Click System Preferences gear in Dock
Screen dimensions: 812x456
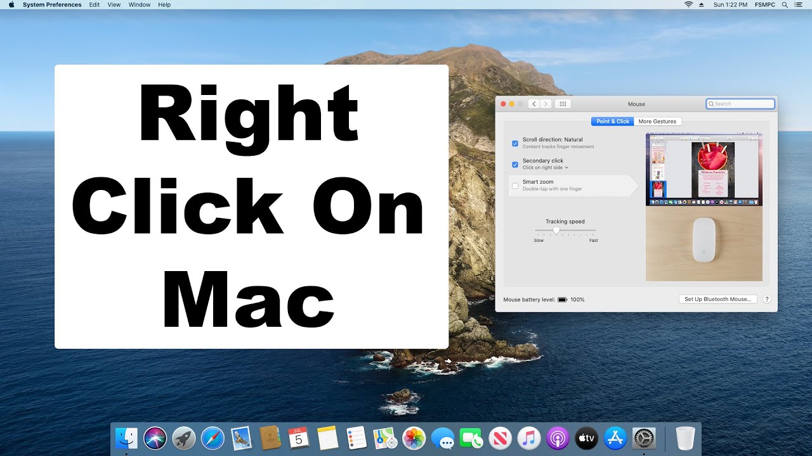[644, 438]
